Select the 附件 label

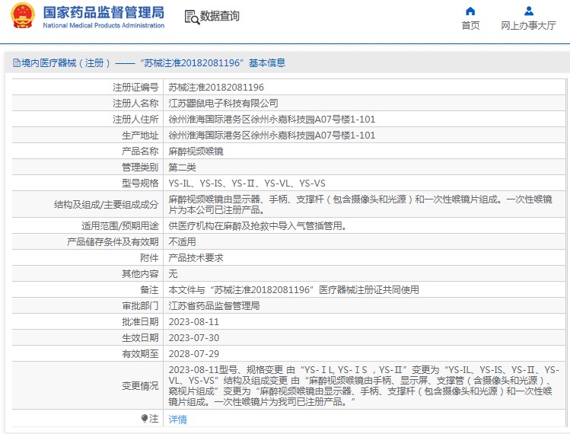[x=149, y=258]
